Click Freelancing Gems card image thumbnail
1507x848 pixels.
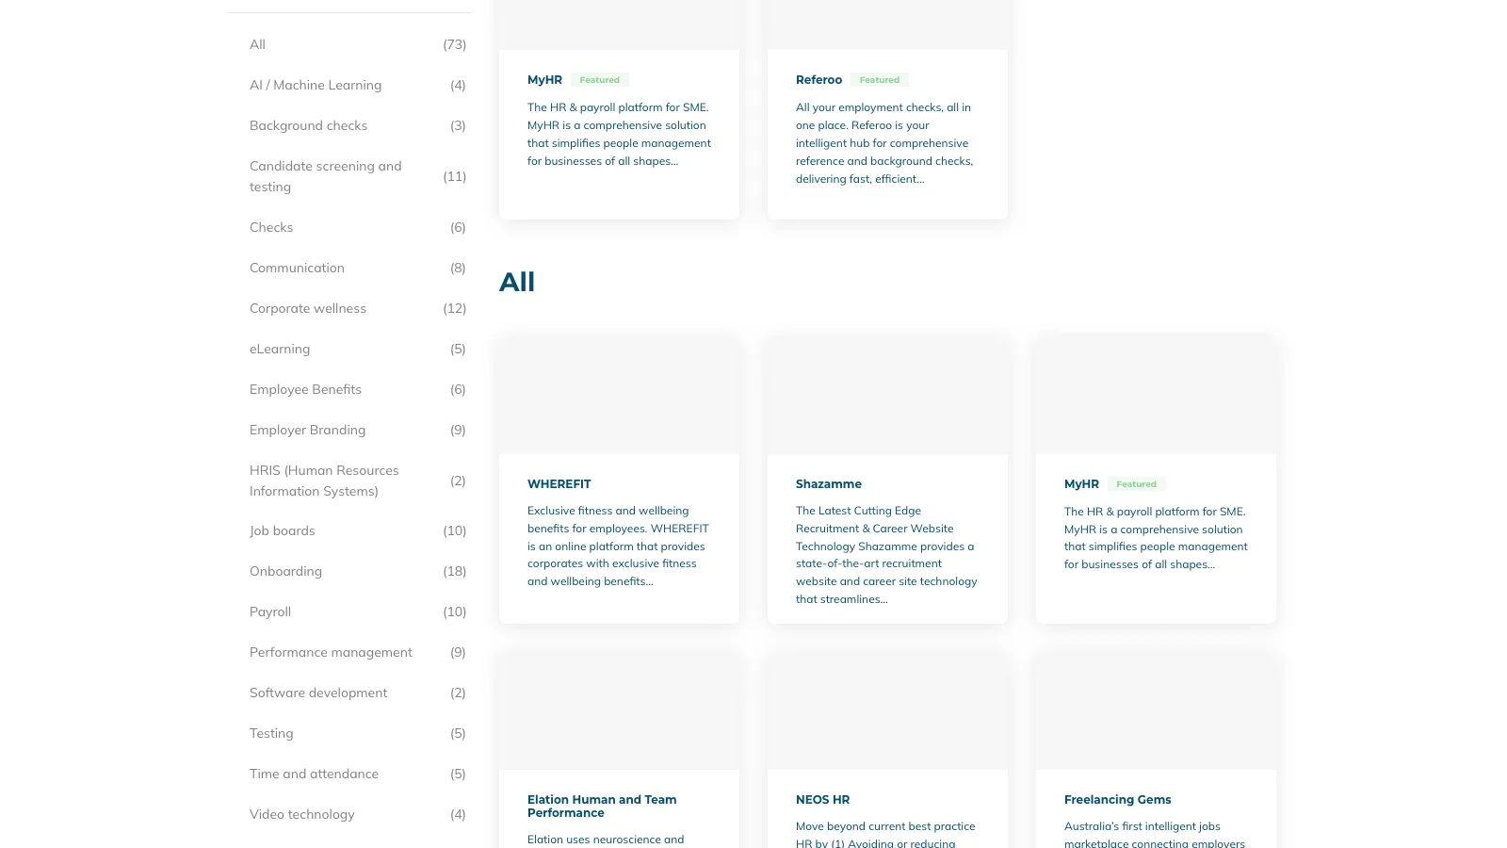pos(1156,709)
